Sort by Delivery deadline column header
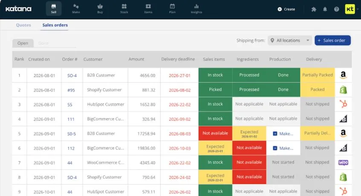The height and width of the screenshot is (196, 361). (178, 59)
